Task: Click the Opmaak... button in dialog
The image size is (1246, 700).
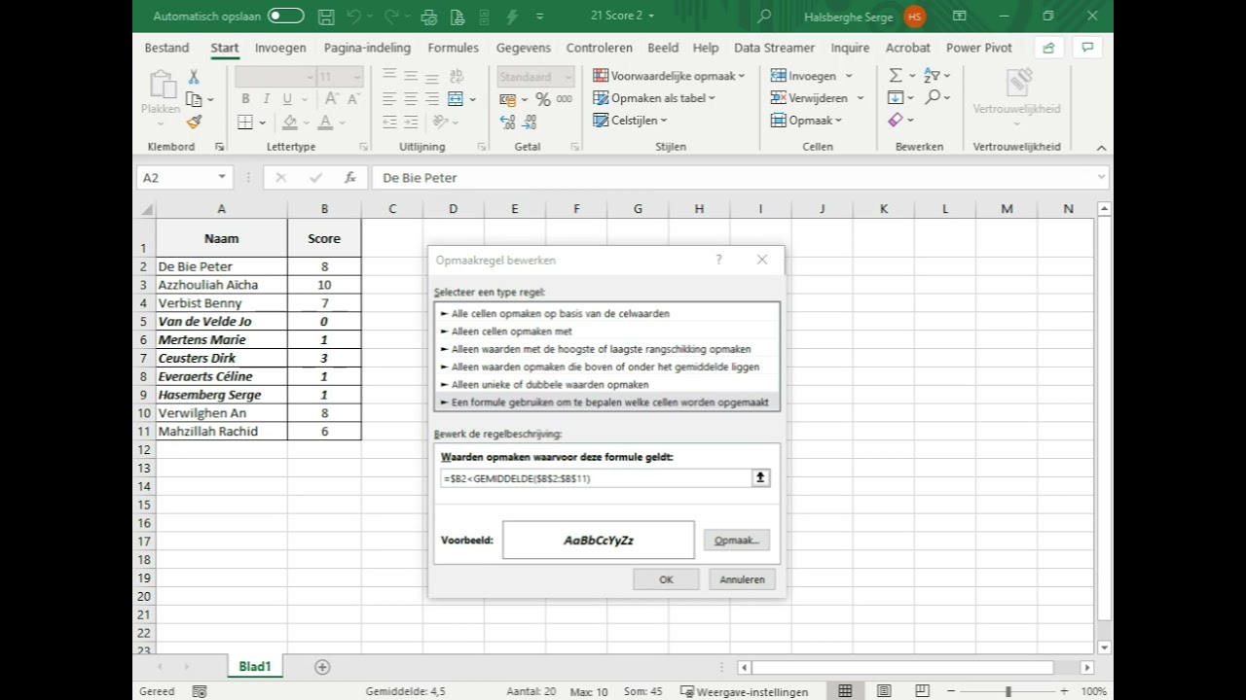Action: pyautogui.click(x=736, y=541)
